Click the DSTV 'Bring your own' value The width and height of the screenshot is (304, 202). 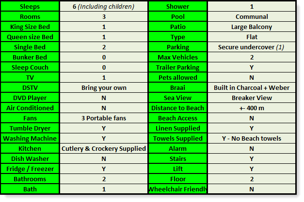[104, 88]
